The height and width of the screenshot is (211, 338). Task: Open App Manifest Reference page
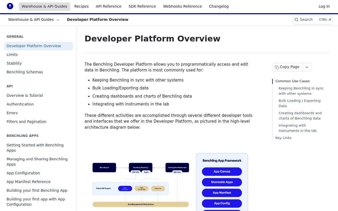click(38, 182)
